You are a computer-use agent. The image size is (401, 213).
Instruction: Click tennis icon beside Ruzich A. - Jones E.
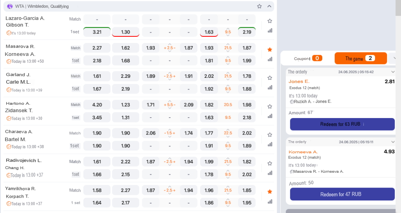(x=292, y=102)
